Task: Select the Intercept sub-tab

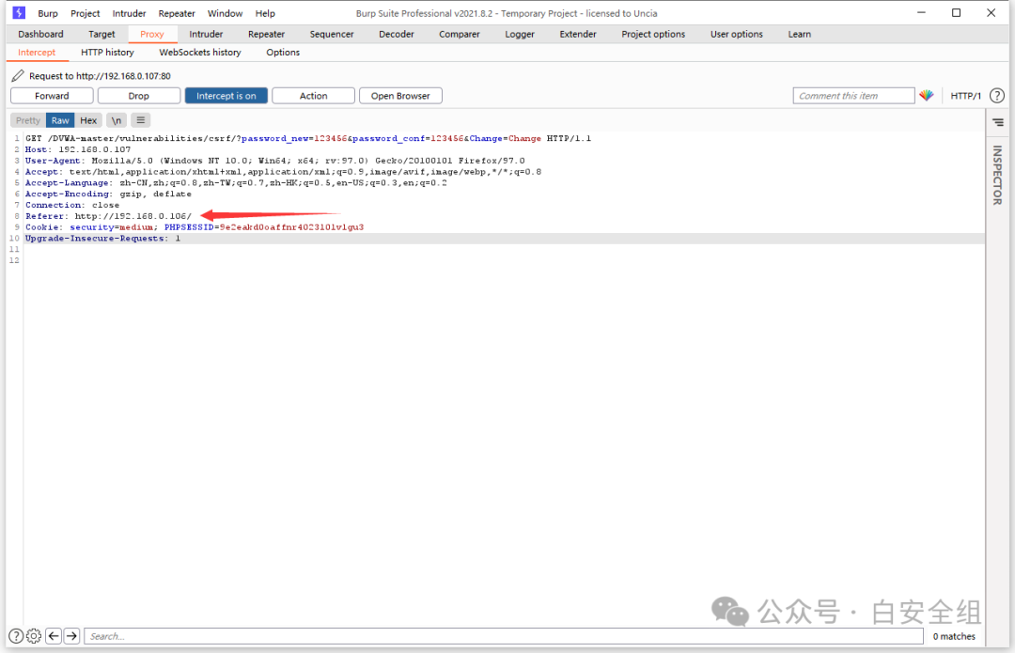Action: 37,53
